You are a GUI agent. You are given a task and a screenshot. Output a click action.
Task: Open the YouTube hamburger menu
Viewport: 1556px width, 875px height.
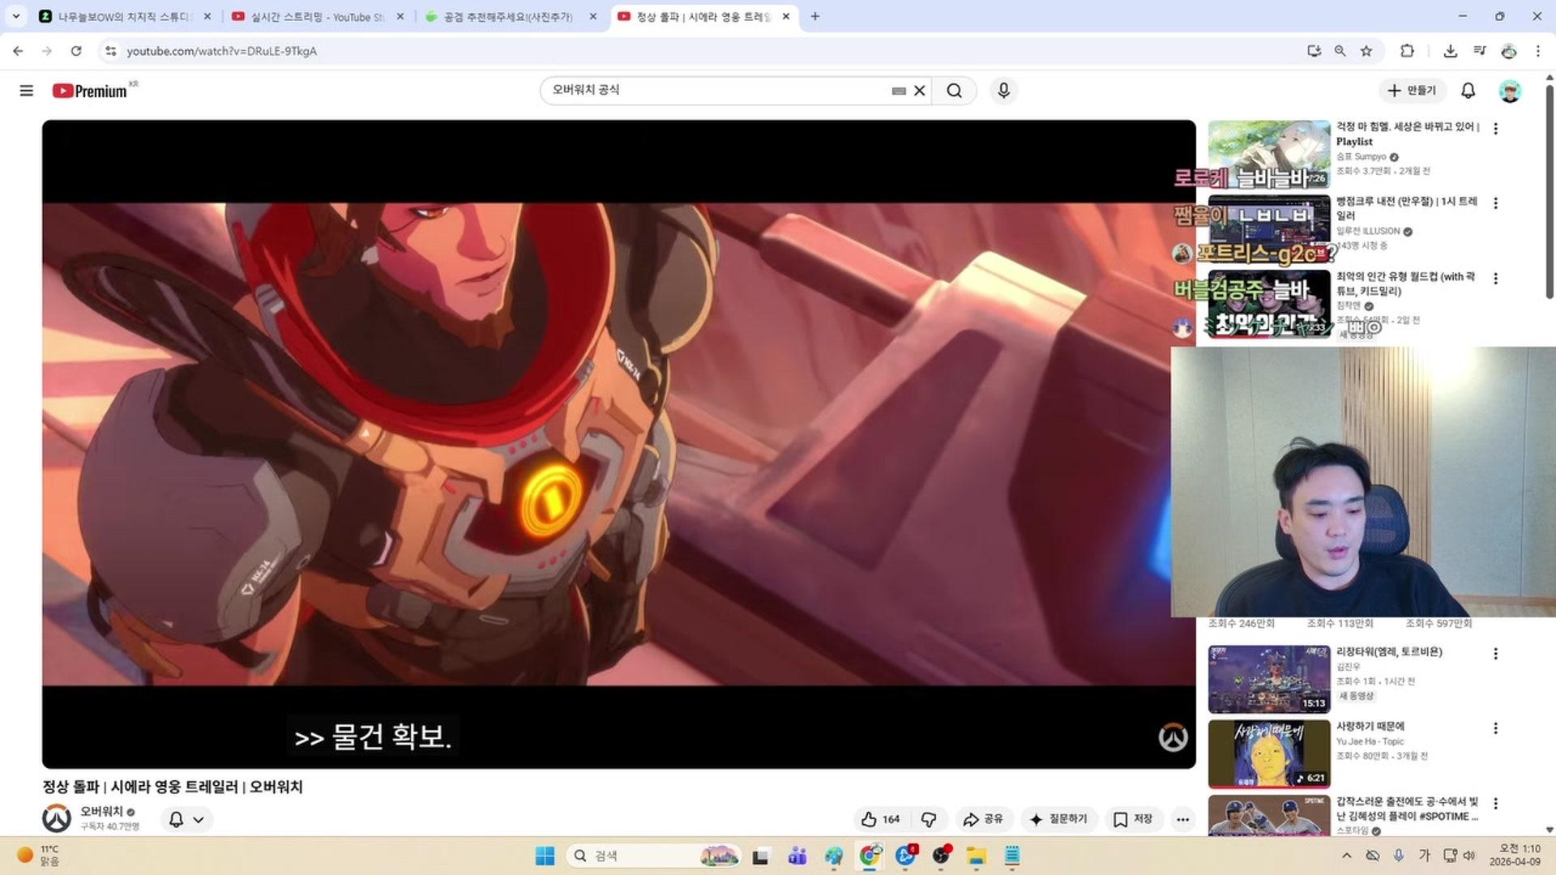point(25,90)
